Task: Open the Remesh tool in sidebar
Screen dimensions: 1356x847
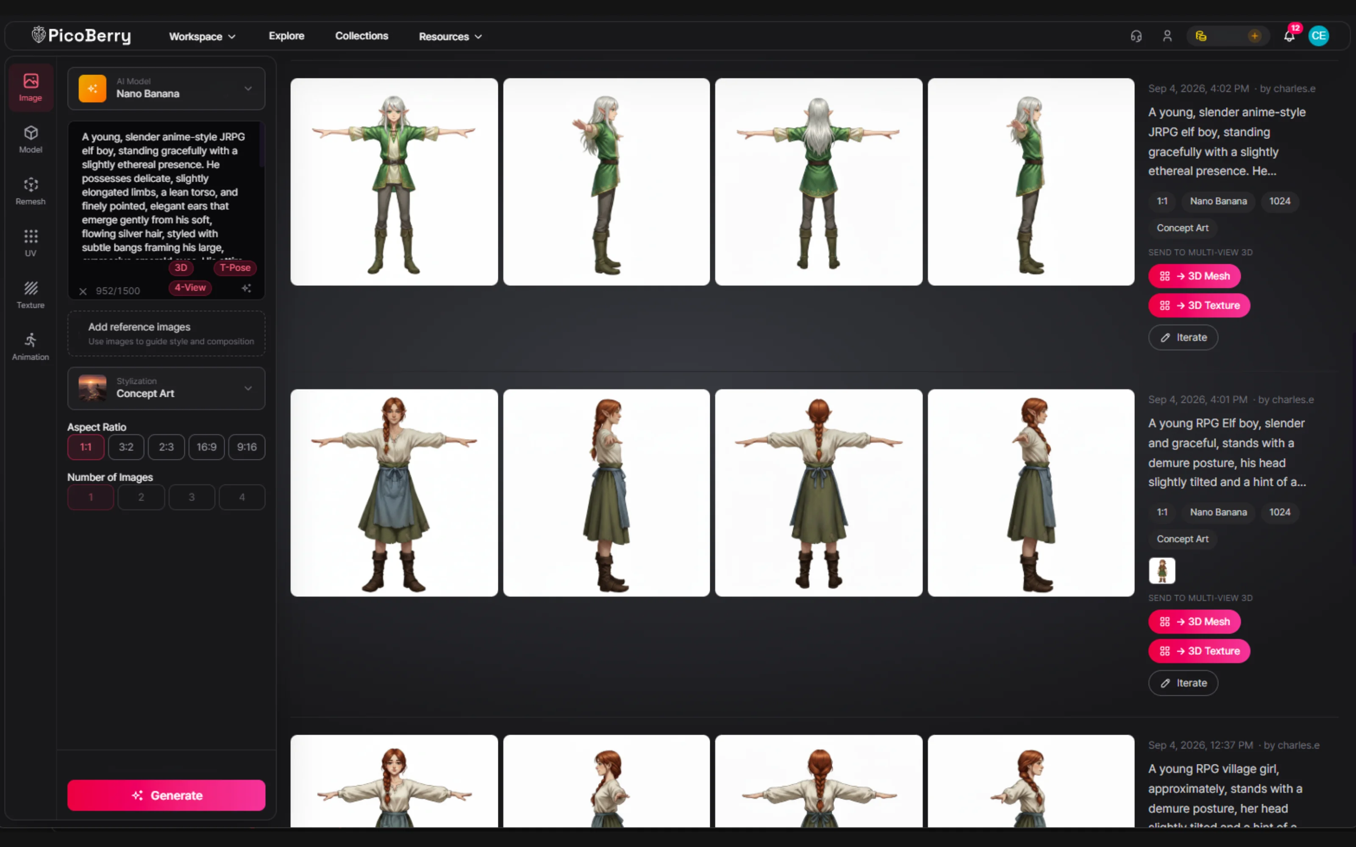Action: [31, 191]
